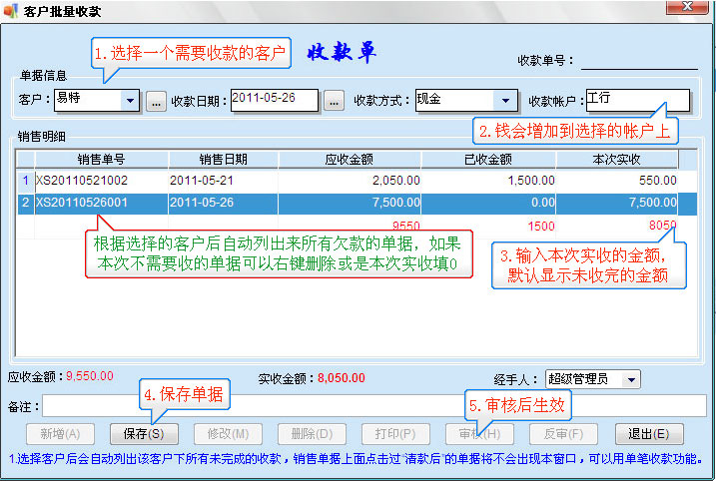Viewport: 716px width, 481px height.
Task: Select sales row XS20110521002
Action: pos(82,181)
